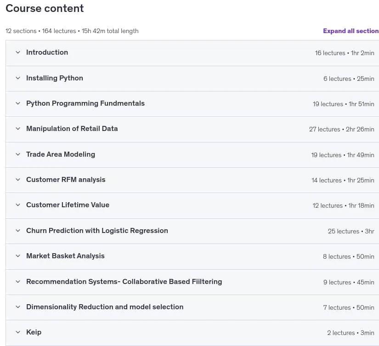Click '14 lectures • 1hr 25min' text
The image size is (379, 346).
tap(343, 180)
